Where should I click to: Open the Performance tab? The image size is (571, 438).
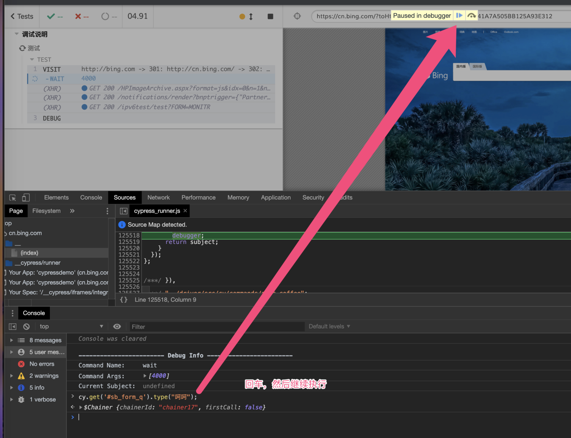pos(198,197)
